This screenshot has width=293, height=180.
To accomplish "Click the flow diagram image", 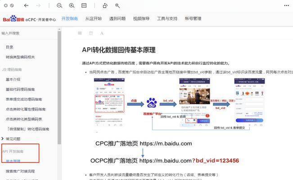I will (180, 105).
